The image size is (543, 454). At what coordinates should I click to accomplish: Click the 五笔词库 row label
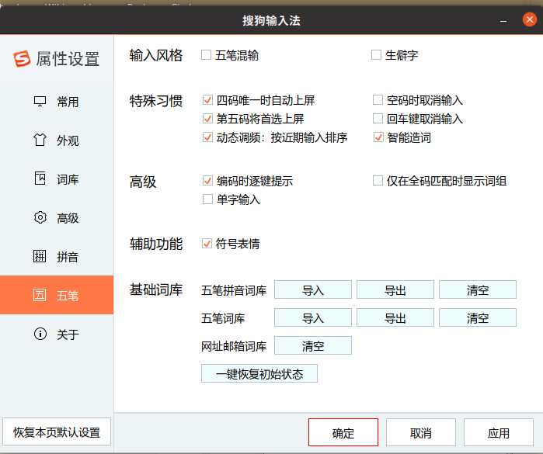point(223,318)
